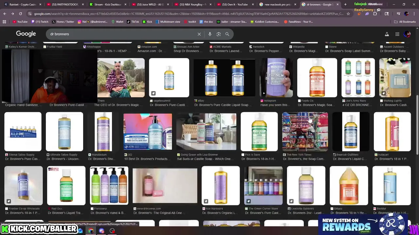Open The Green Corner Store shelf image
This screenshot has width=419, height=235.
pyautogui.click(x=263, y=185)
